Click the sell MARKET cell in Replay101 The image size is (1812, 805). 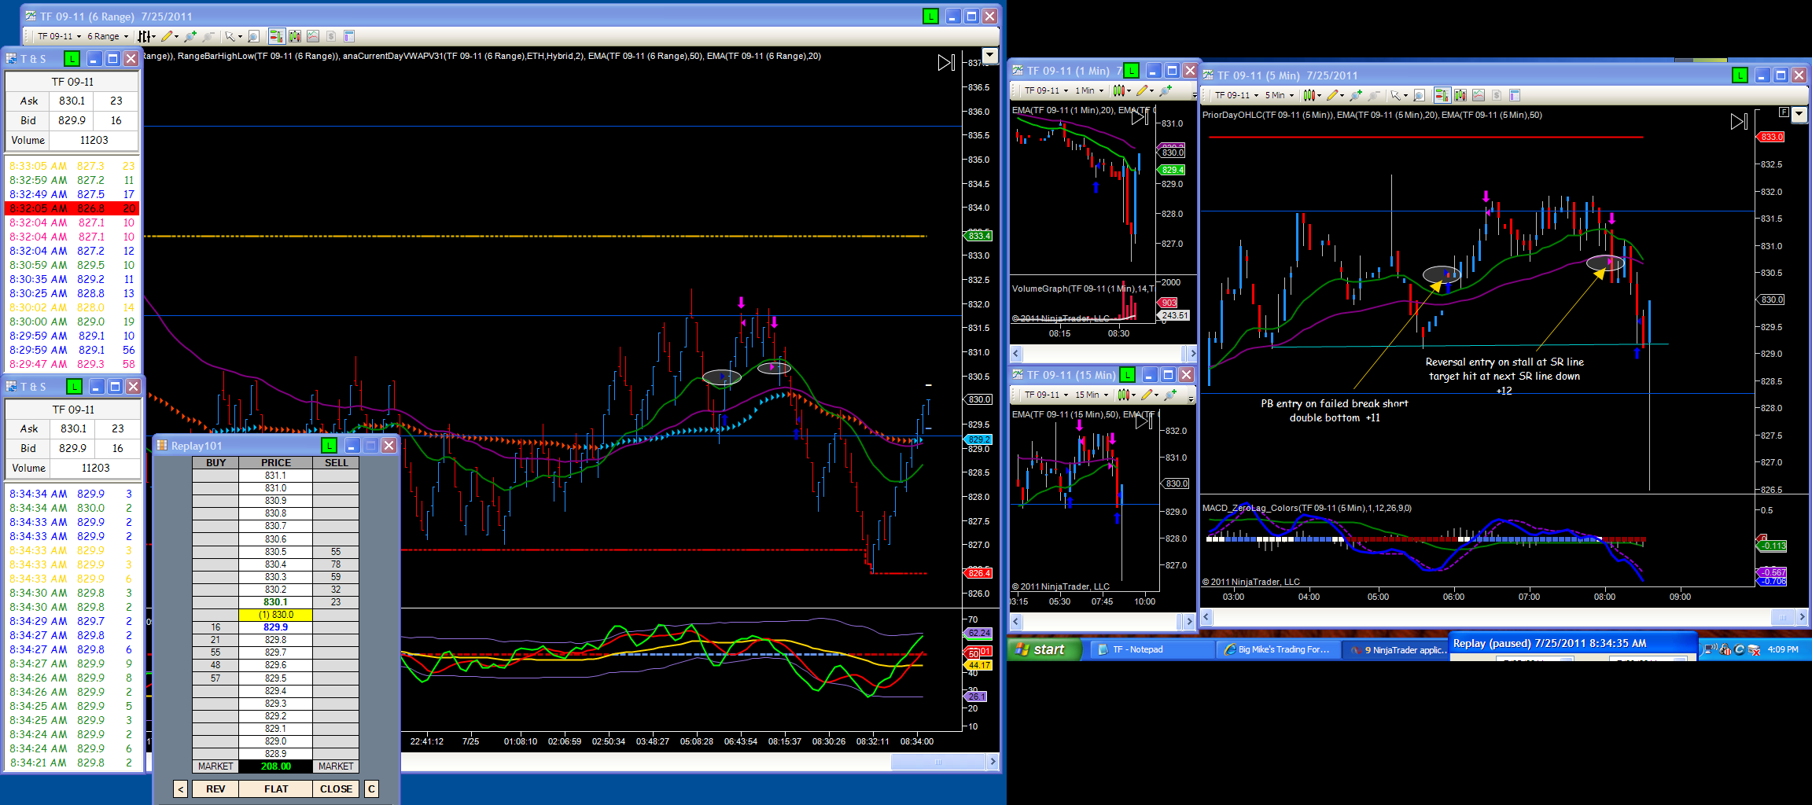coord(336,766)
